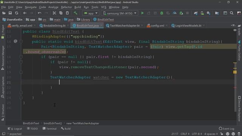The height and width of the screenshot is (136, 242).
Task: Open profiler gauge icon
Action: tap(175, 13)
